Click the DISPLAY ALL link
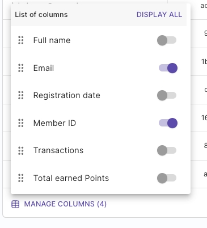 click(x=159, y=15)
